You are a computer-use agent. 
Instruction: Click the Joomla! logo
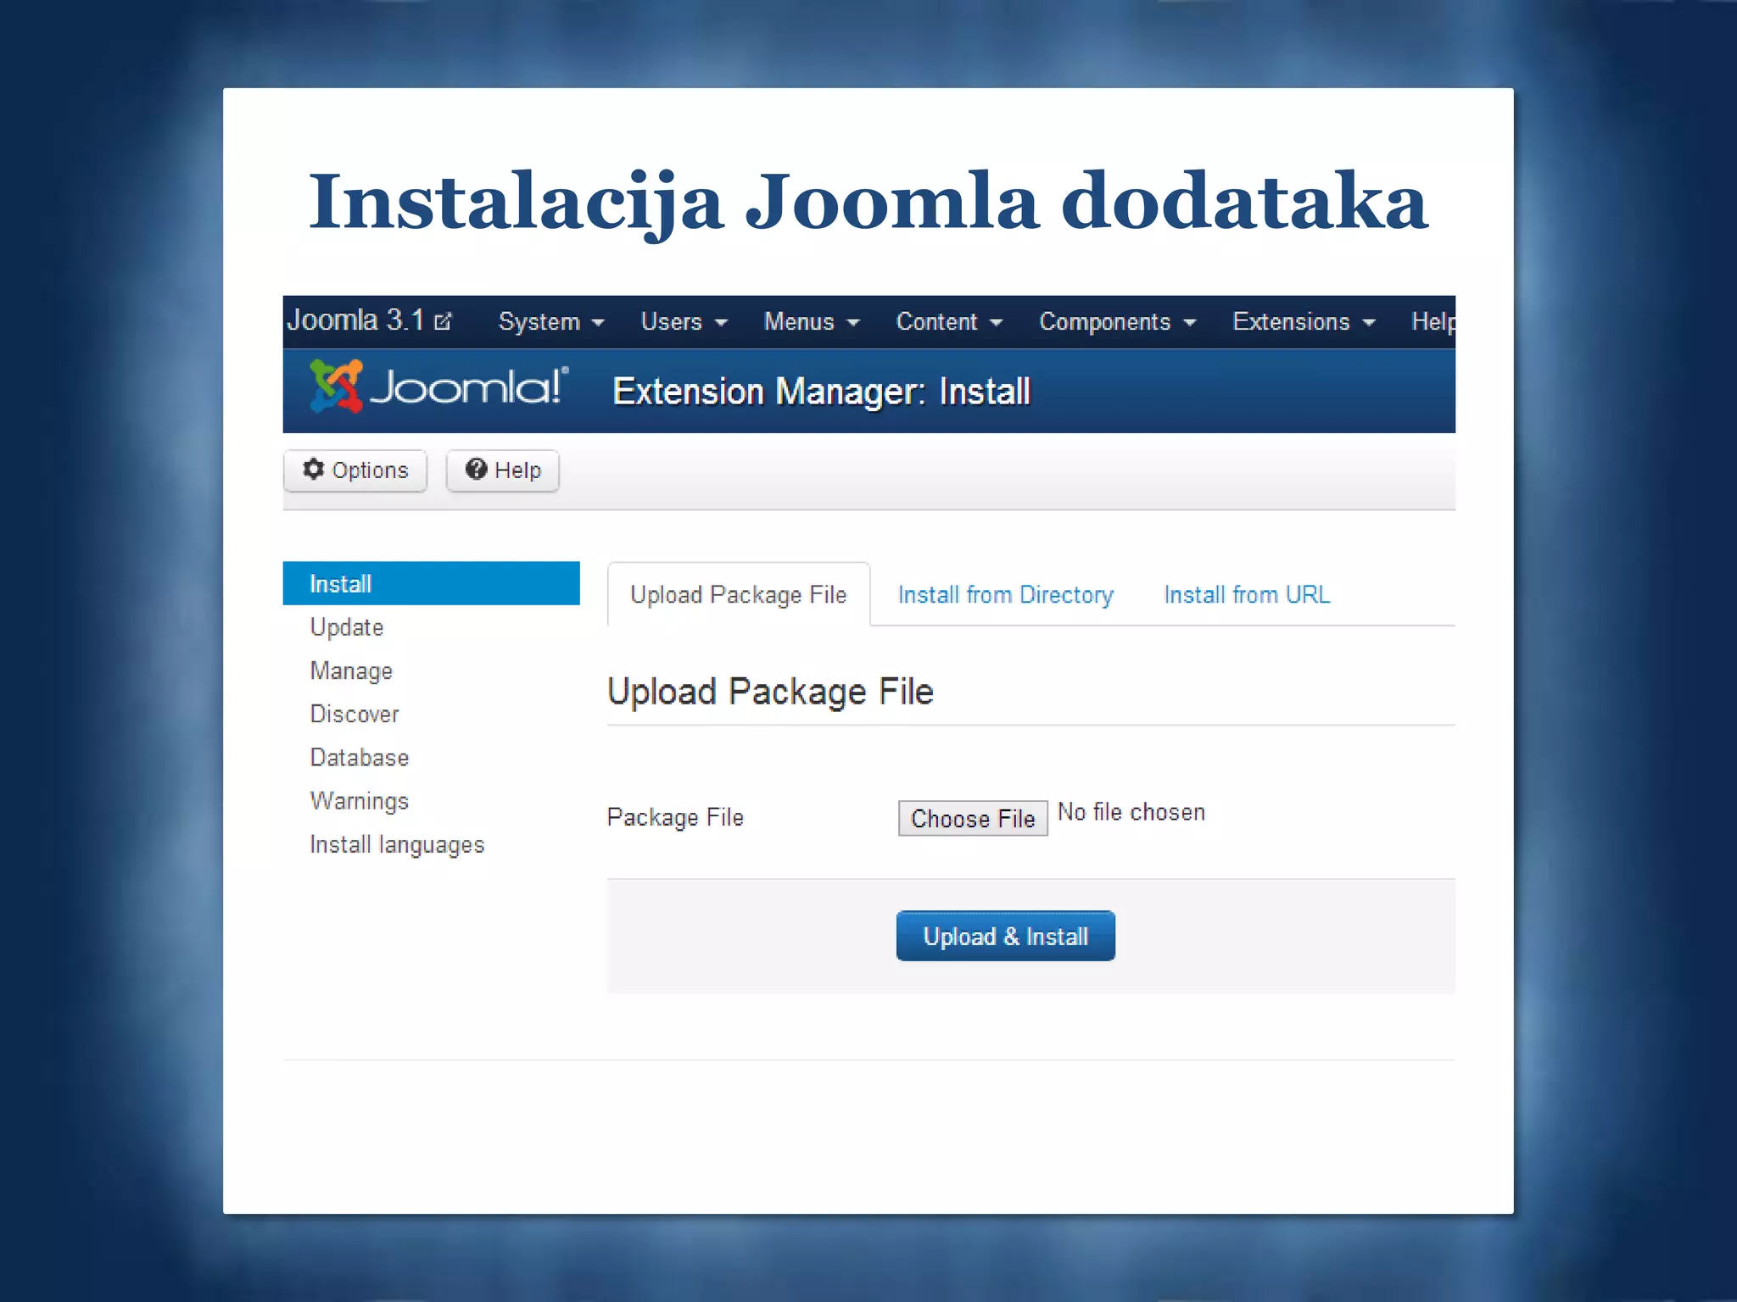click(x=438, y=387)
